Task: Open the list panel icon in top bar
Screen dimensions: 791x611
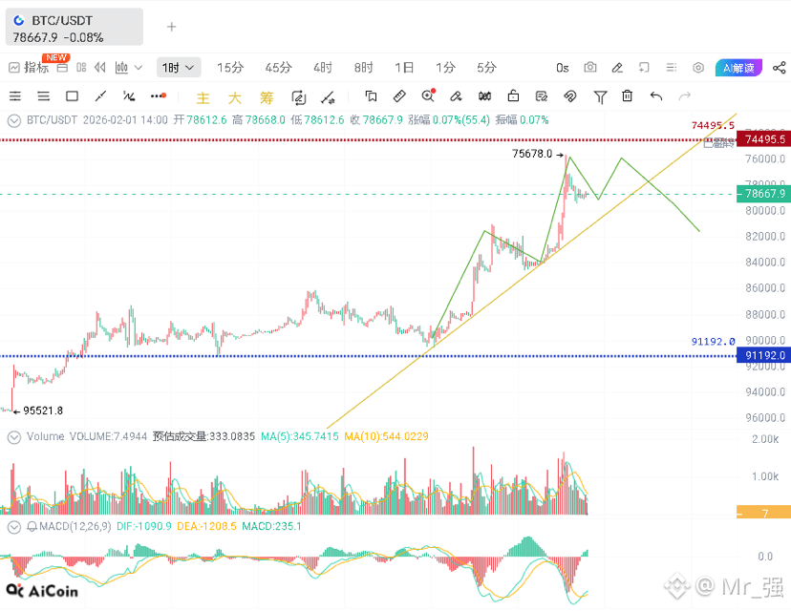Action: [x=672, y=67]
